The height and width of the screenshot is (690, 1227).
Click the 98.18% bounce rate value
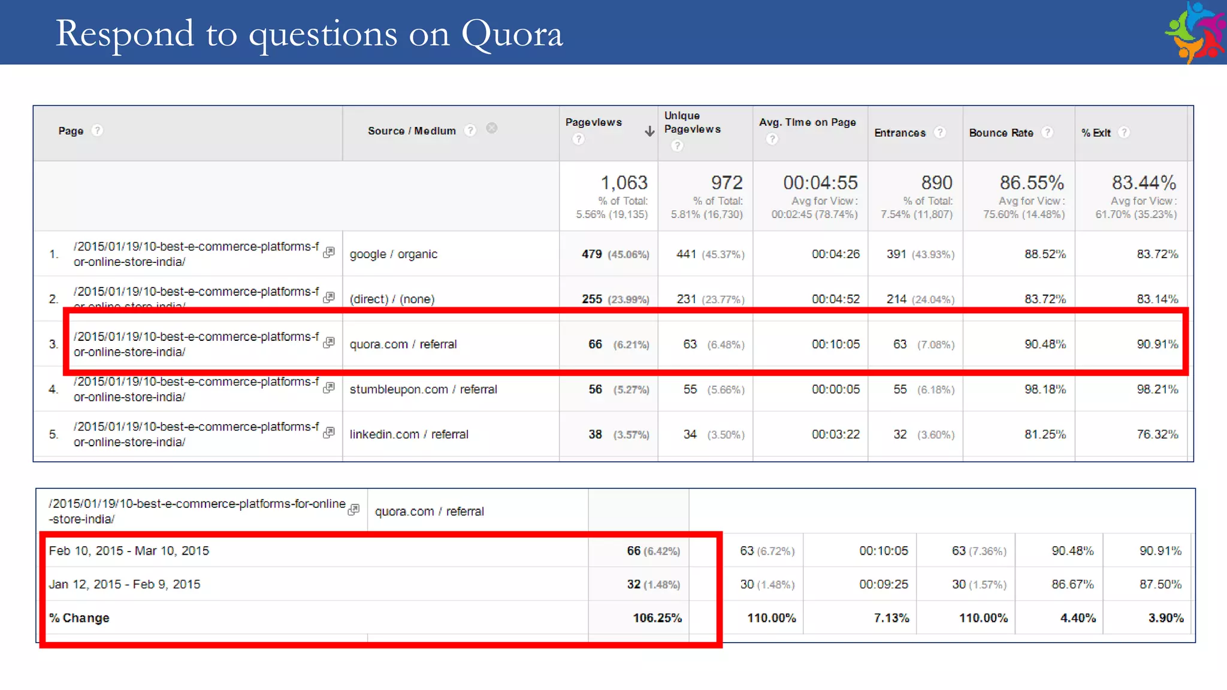(1045, 389)
